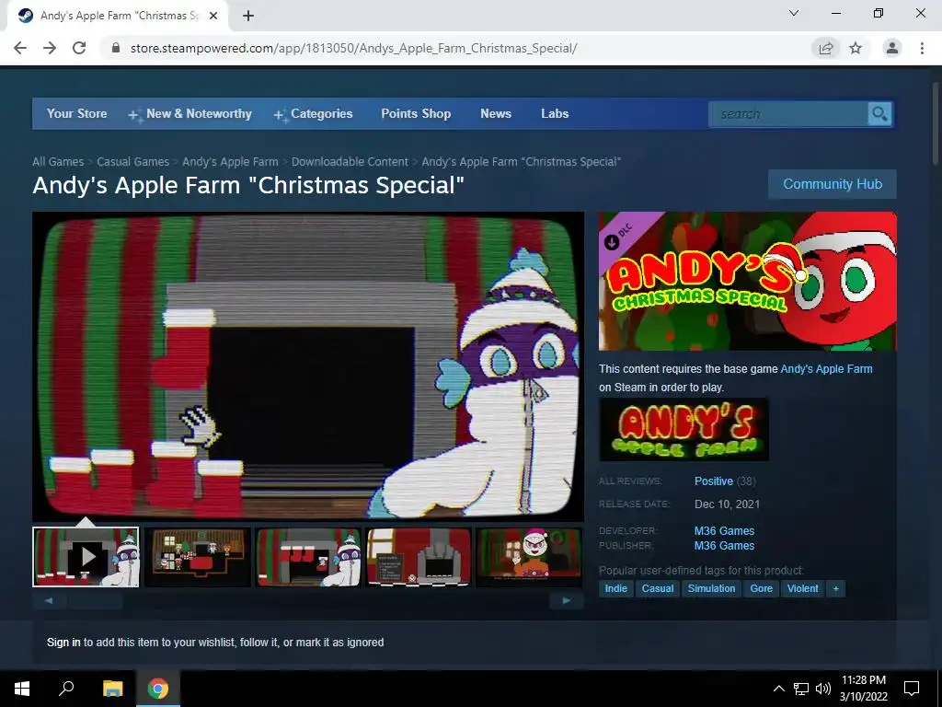942x707 pixels.
Task: Click the Steam search magnifier icon
Action: [x=879, y=113]
